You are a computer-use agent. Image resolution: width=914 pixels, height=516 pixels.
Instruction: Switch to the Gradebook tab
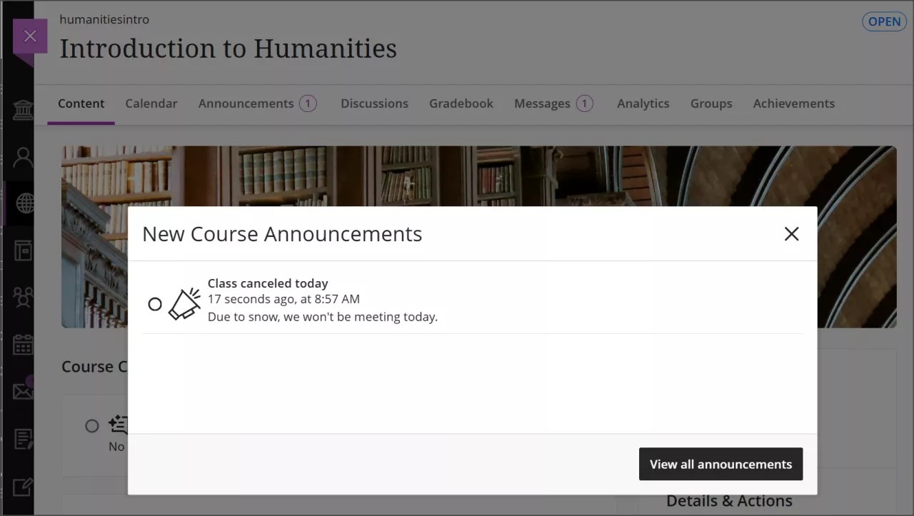461,103
